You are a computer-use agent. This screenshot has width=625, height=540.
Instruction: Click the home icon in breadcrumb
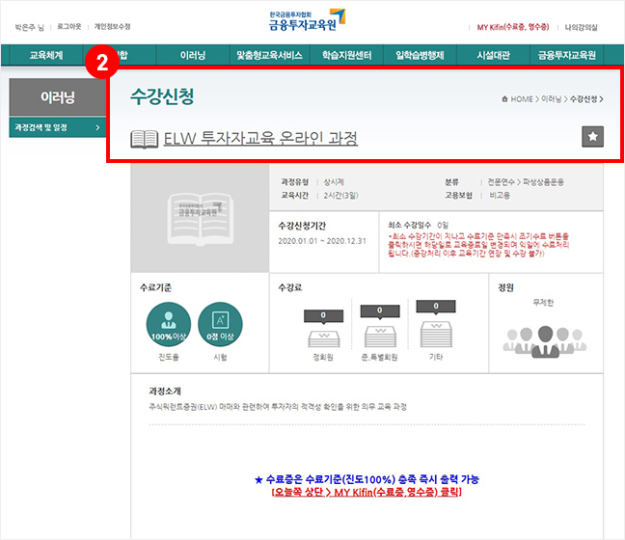point(504,98)
